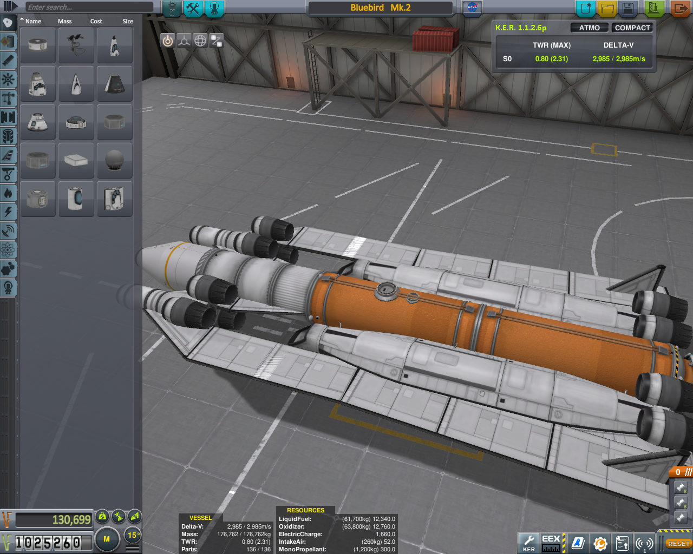This screenshot has height=554, width=693.
Task: Toggle the Center of Thrust indicator
Action: click(x=119, y=517)
